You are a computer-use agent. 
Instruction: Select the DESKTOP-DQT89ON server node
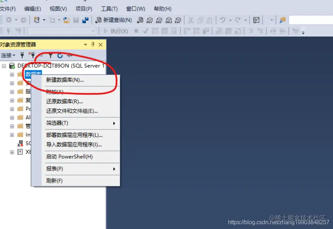[x=61, y=66]
